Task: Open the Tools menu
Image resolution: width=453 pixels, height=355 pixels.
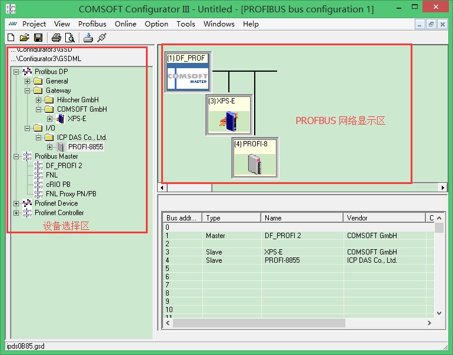Action: tap(186, 24)
